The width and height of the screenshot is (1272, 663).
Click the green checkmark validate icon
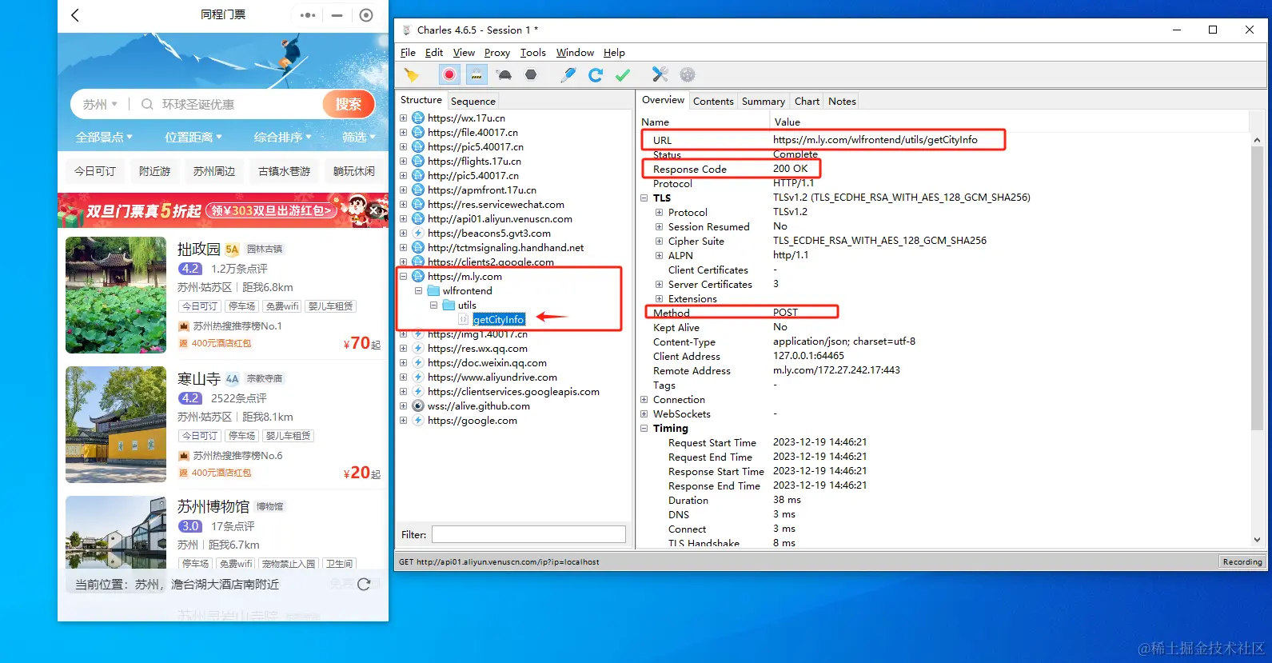[623, 74]
